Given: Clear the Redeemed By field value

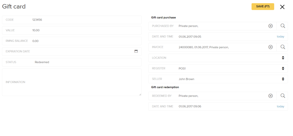Looking at the screenshot, I should (x=270, y=96).
